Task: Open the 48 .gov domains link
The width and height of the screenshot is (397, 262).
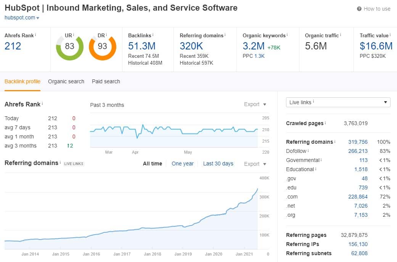Action: pos(365,178)
